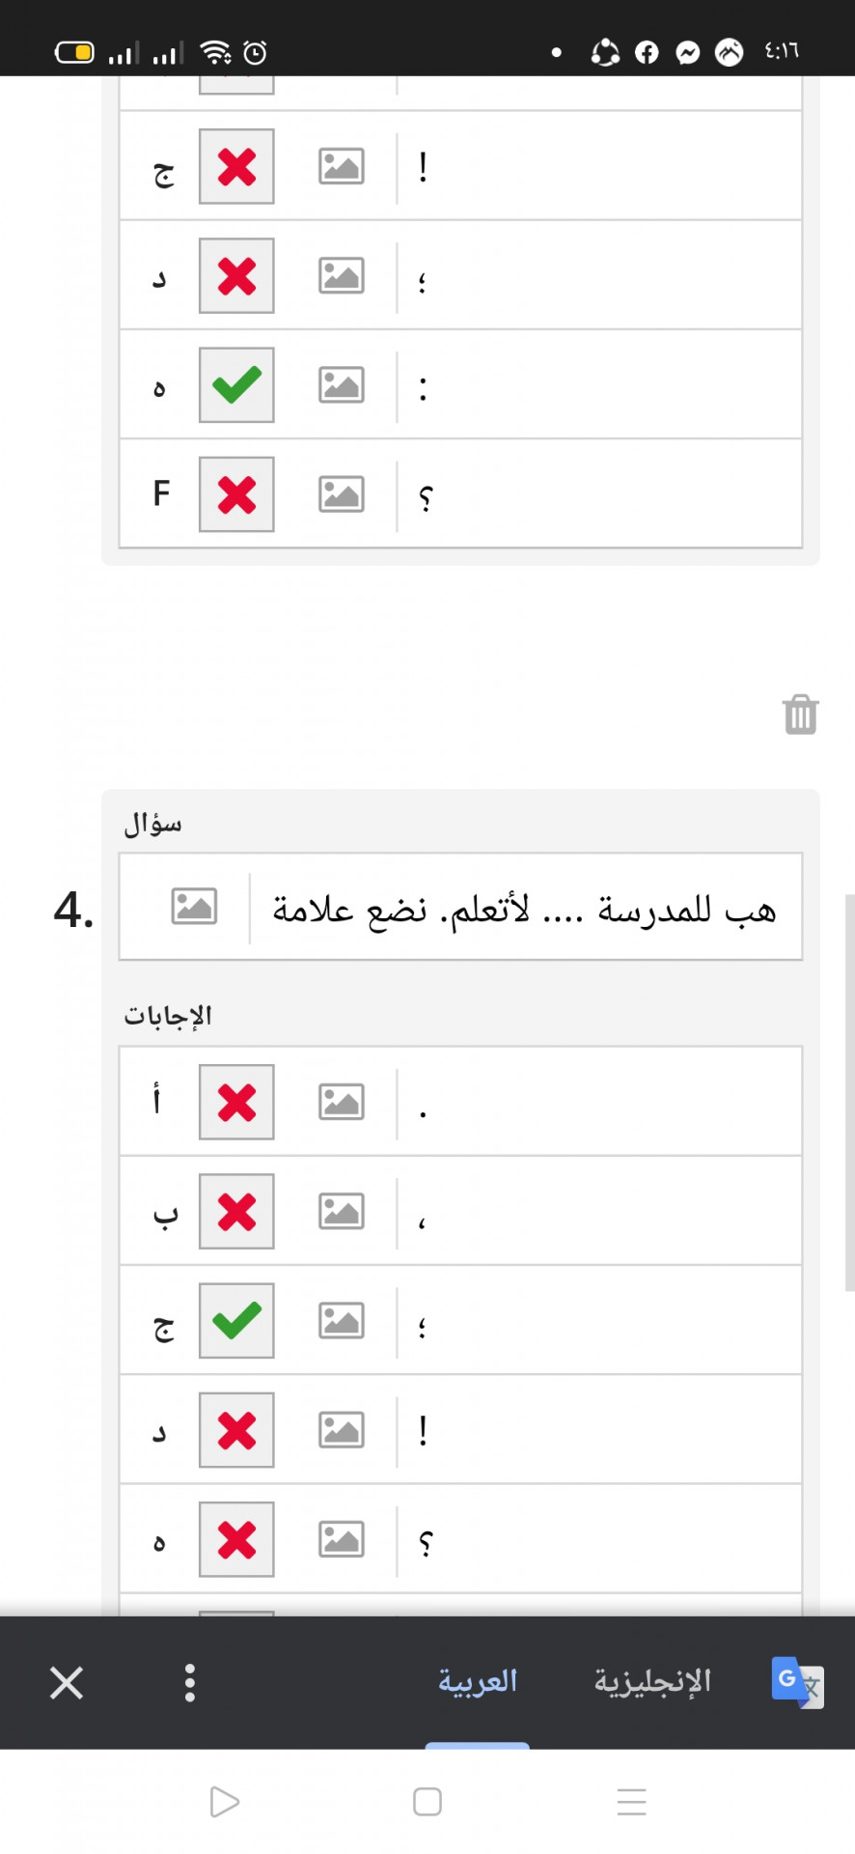Select الإنجليزية language tab
This screenshot has width=855, height=1854.
point(652,1681)
